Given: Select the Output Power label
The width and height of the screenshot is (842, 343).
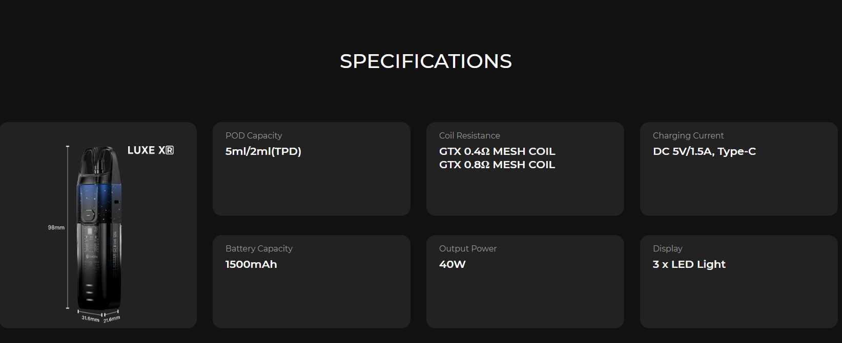Looking at the screenshot, I should point(468,248).
